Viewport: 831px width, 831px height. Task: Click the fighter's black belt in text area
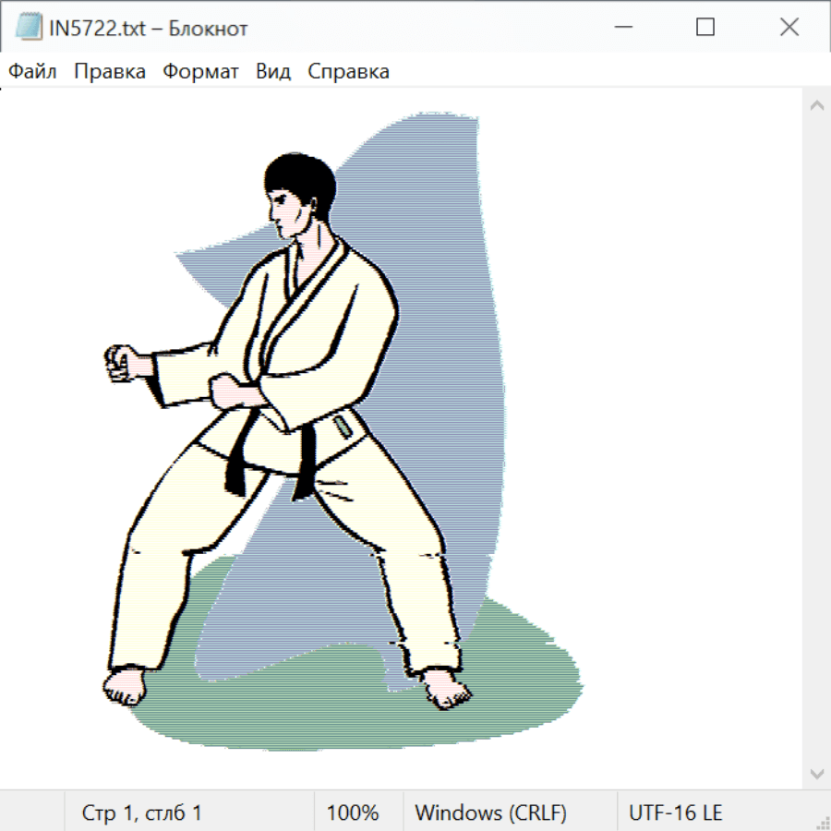238,458
